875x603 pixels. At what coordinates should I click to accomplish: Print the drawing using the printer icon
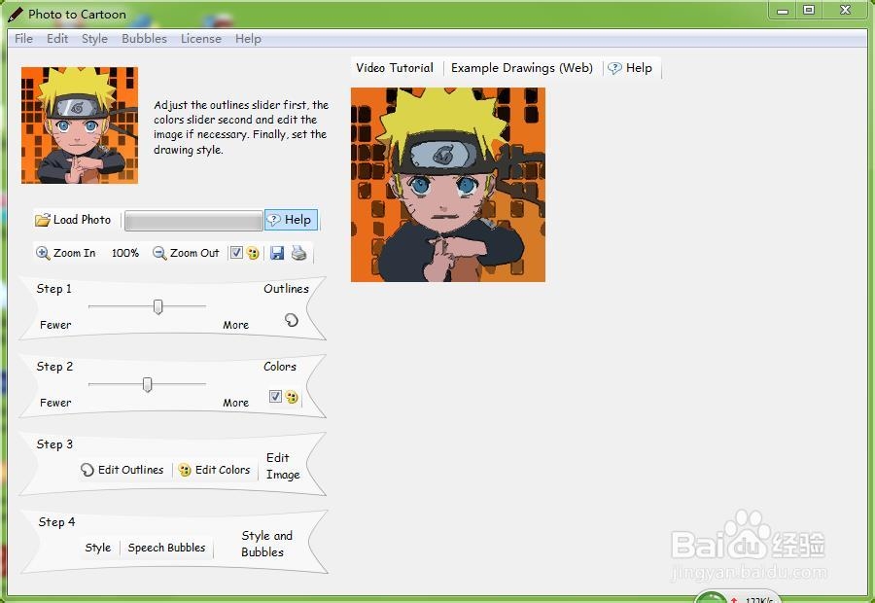point(299,253)
